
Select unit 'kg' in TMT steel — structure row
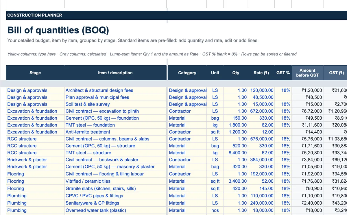click(x=215, y=153)
